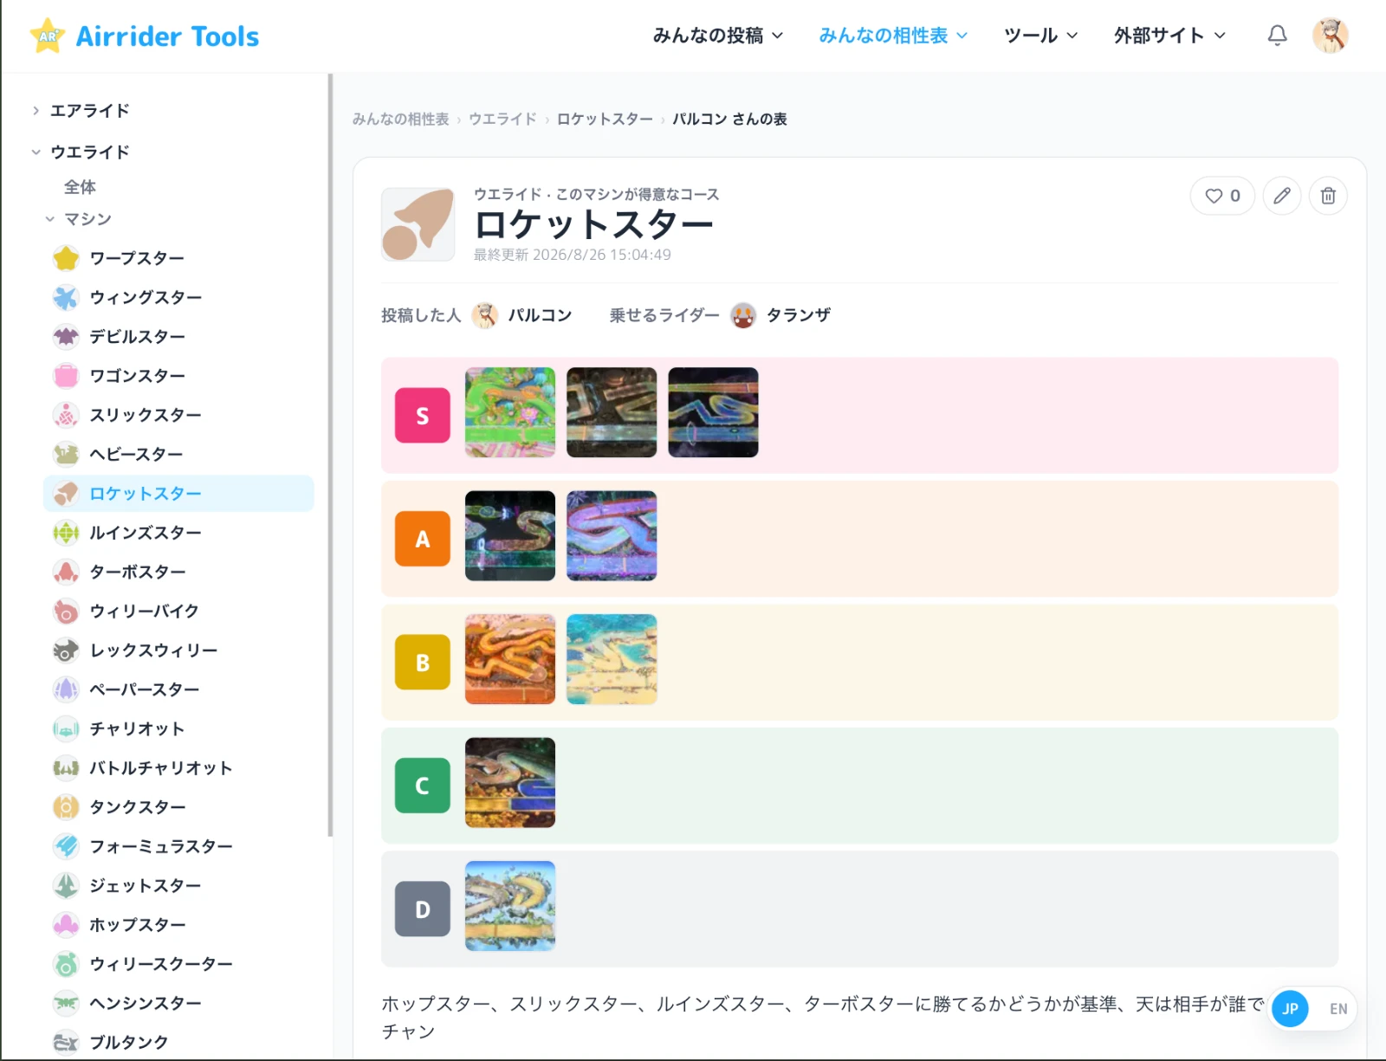Open rider タランザ link
This screenshot has width=1386, height=1061.
780,315
